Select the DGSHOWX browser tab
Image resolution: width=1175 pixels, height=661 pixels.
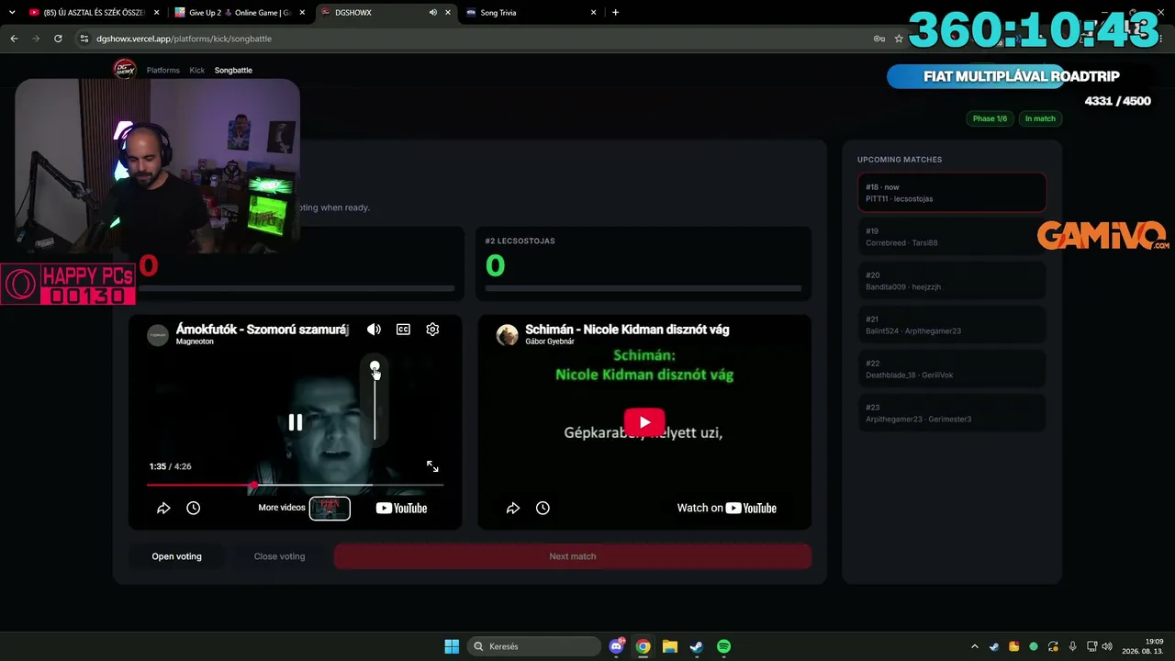pos(385,13)
